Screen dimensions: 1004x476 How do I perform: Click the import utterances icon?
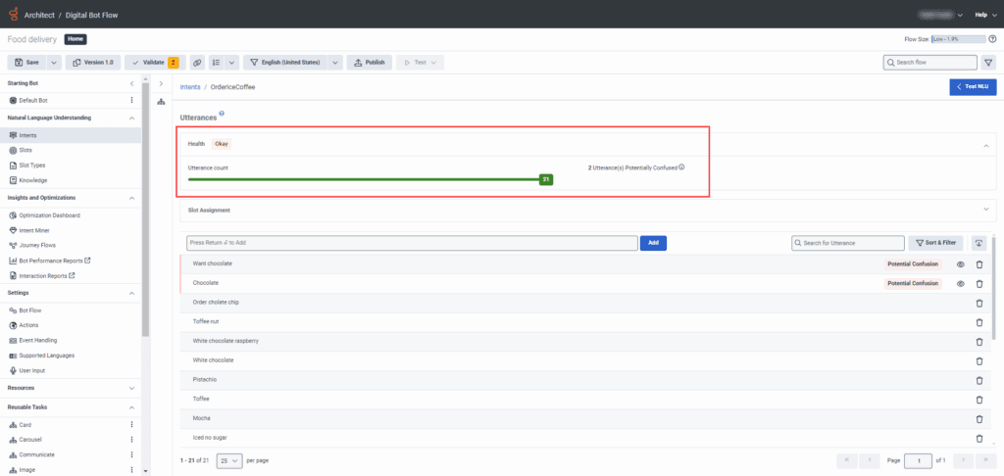pos(979,243)
